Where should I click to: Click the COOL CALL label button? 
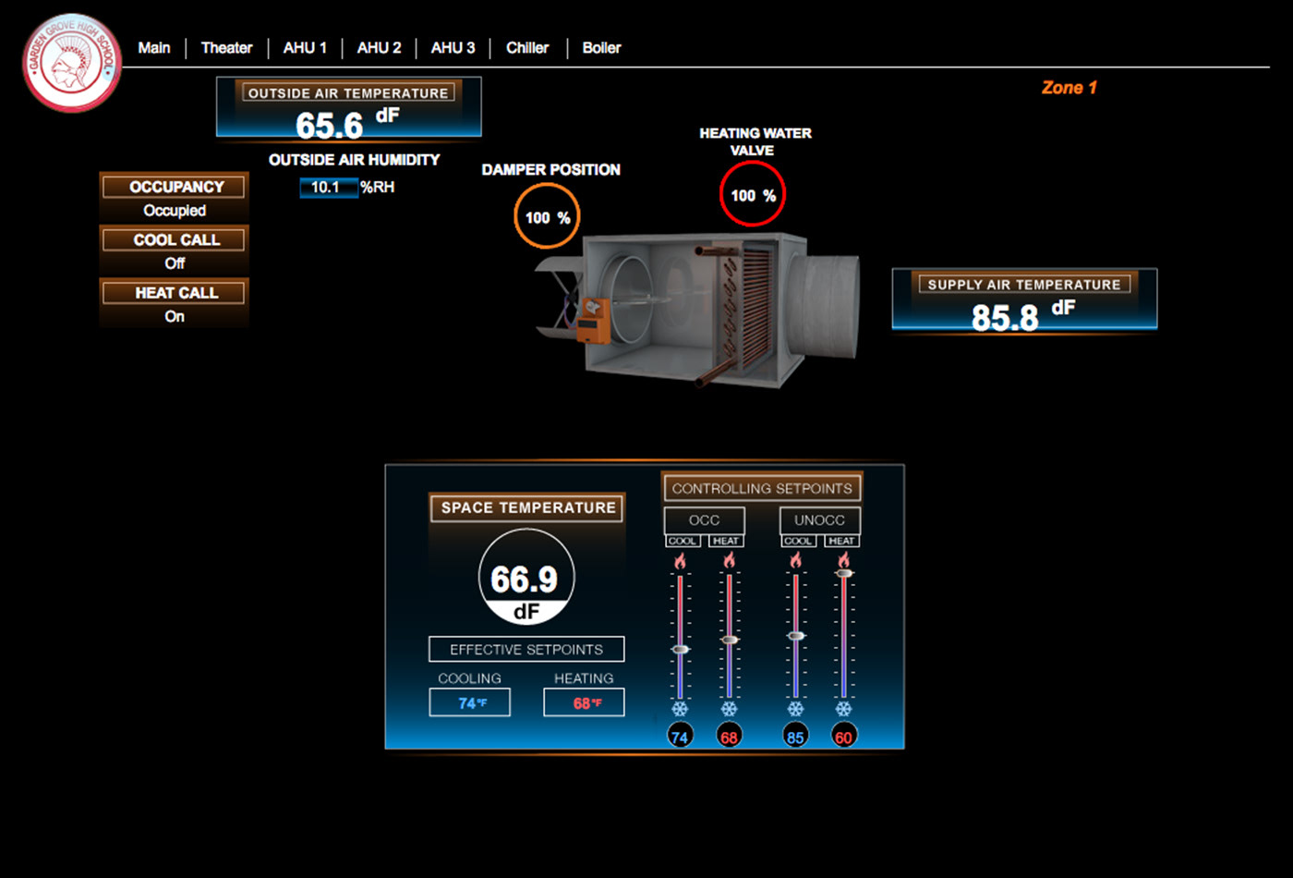tap(175, 240)
